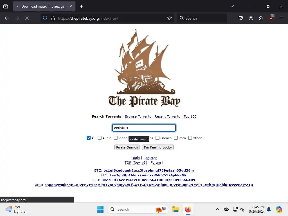Uncheck the All category checkbox
Image resolution: width=288 pixels, height=216 pixels.
click(89, 138)
